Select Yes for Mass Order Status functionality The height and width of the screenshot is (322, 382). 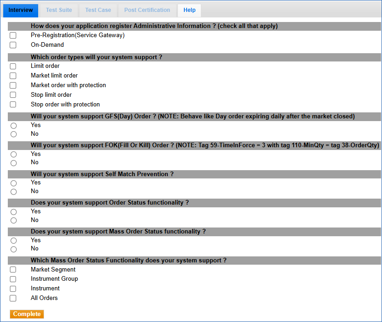click(13, 240)
